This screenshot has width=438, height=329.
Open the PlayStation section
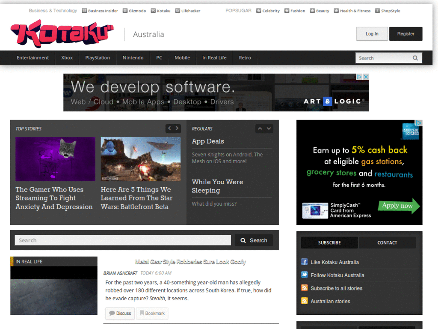[x=98, y=58]
